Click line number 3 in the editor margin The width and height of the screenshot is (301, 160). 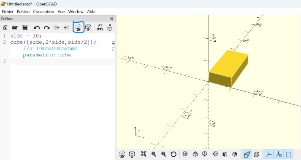pyautogui.click(x=4, y=61)
